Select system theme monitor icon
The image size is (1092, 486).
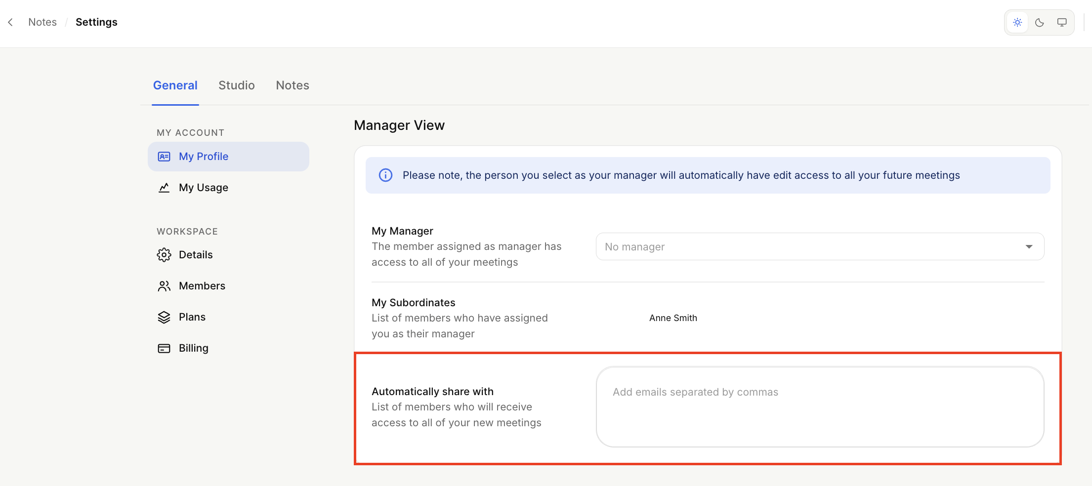[x=1062, y=22]
